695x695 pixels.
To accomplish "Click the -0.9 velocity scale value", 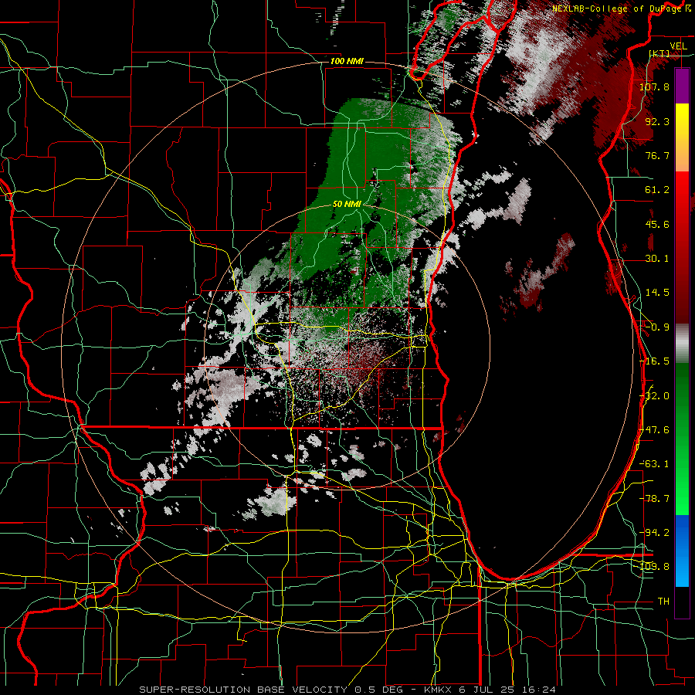I will [657, 327].
